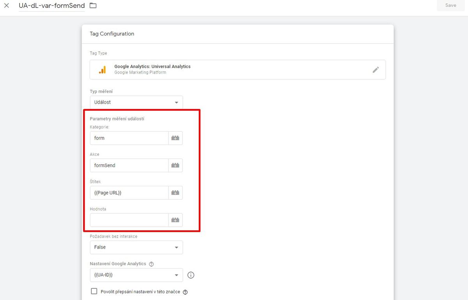Insert variable for Štítek field
This screenshot has height=300, width=468.
click(175, 192)
